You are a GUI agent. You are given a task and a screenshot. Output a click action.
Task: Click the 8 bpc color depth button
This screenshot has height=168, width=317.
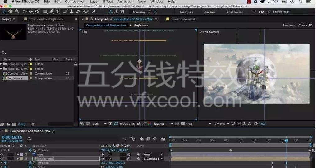(x=22, y=124)
